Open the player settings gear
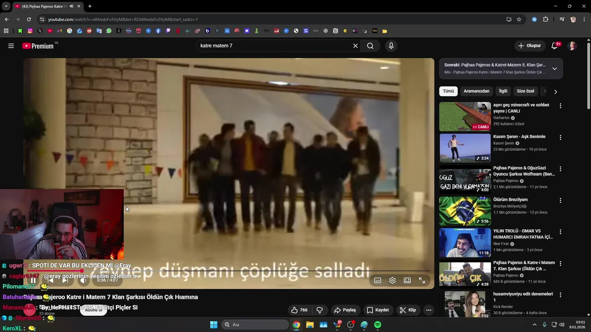This screenshot has width=591, height=332. pos(392,280)
